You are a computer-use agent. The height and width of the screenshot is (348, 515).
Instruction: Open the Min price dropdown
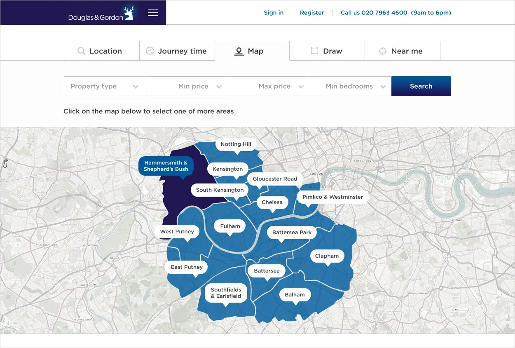tap(187, 86)
